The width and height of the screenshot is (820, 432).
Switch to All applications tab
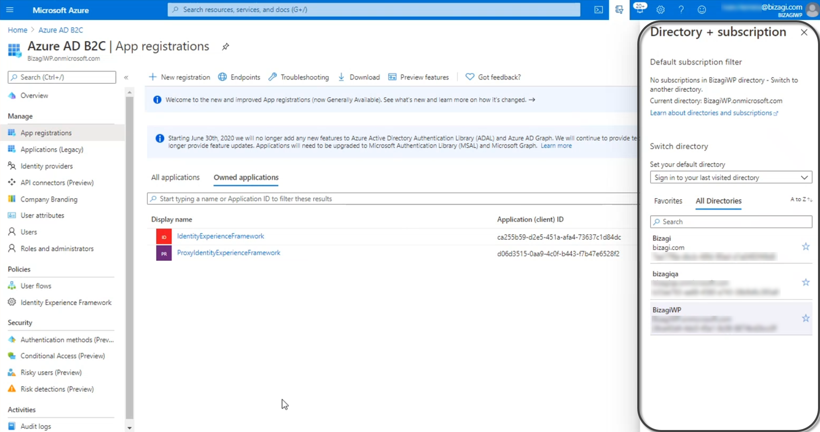click(175, 178)
